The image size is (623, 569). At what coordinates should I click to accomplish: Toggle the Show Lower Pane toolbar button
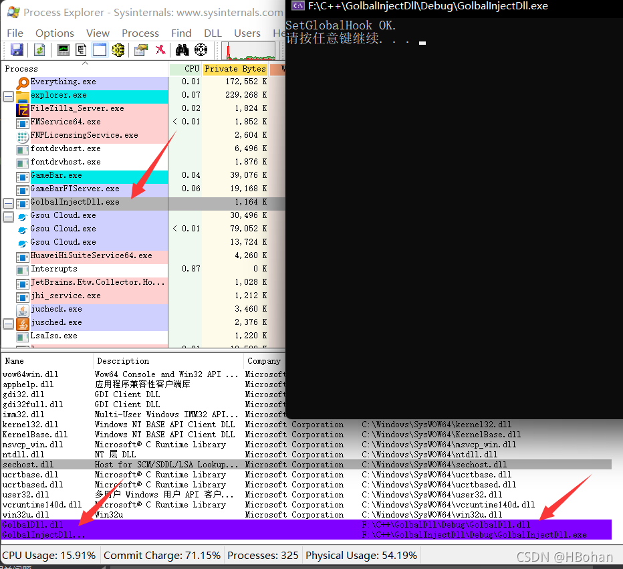[100, 50]
